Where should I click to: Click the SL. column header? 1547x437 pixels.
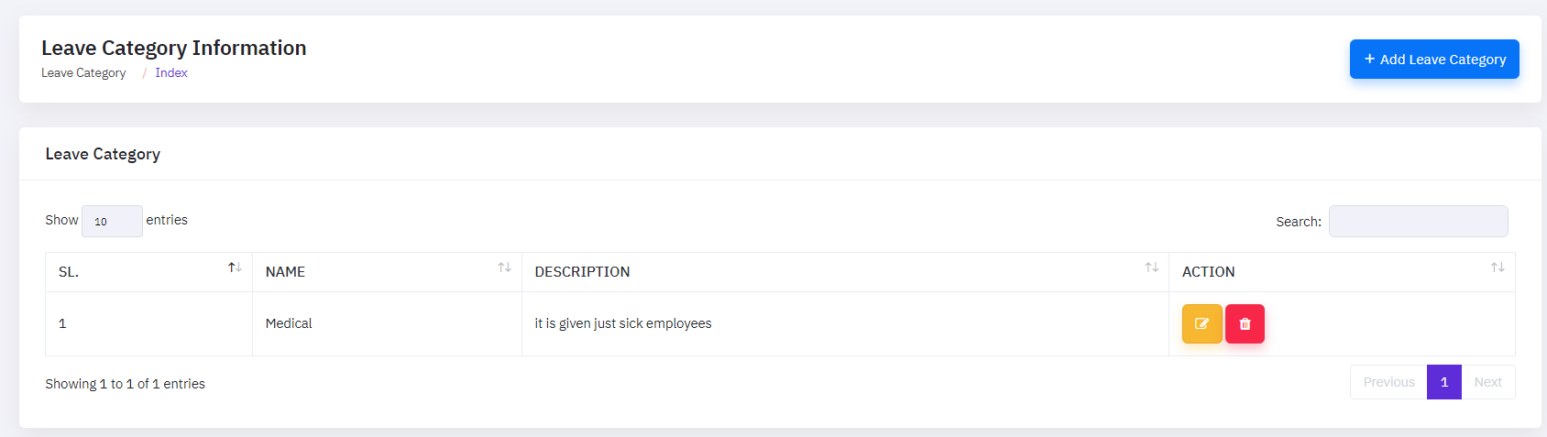pos(69,272)
